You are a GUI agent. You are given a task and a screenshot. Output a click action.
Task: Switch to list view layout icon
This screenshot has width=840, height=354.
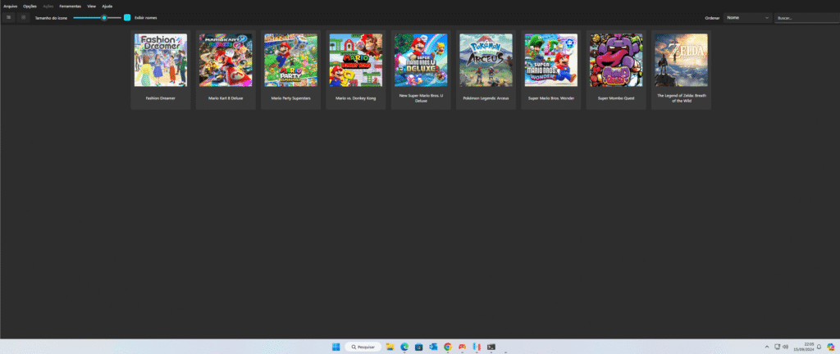(x=8, y=17)
